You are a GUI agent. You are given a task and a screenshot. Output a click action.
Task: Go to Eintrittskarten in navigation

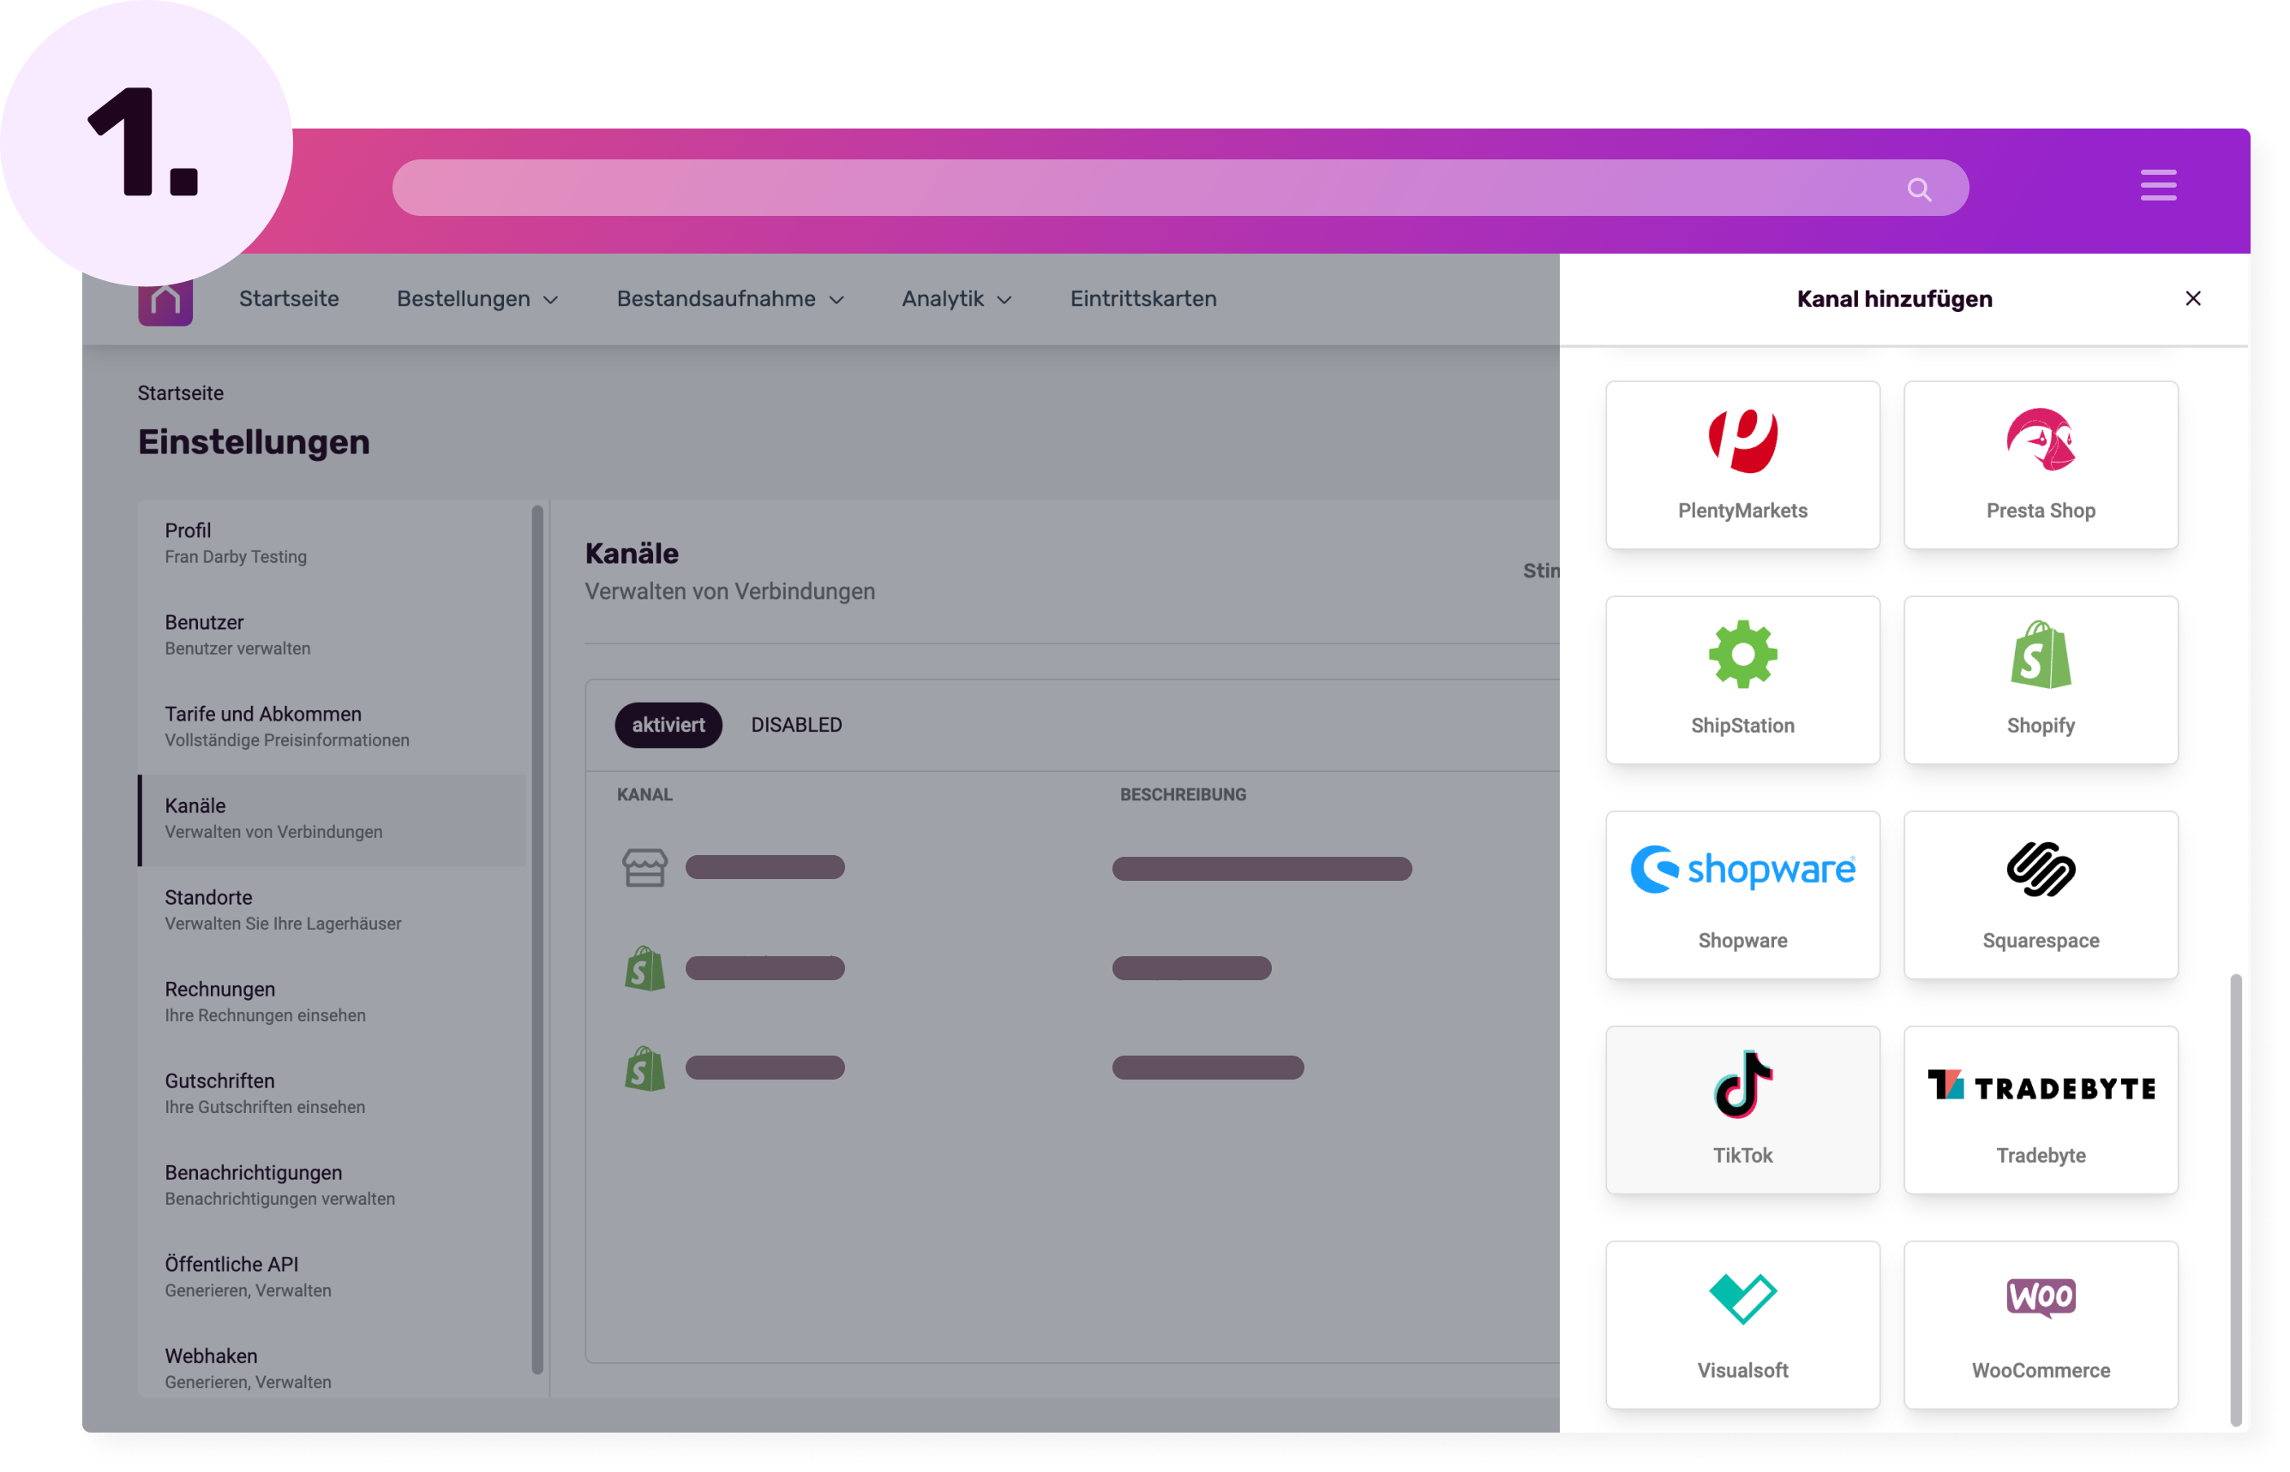(x=1142, y=299)
